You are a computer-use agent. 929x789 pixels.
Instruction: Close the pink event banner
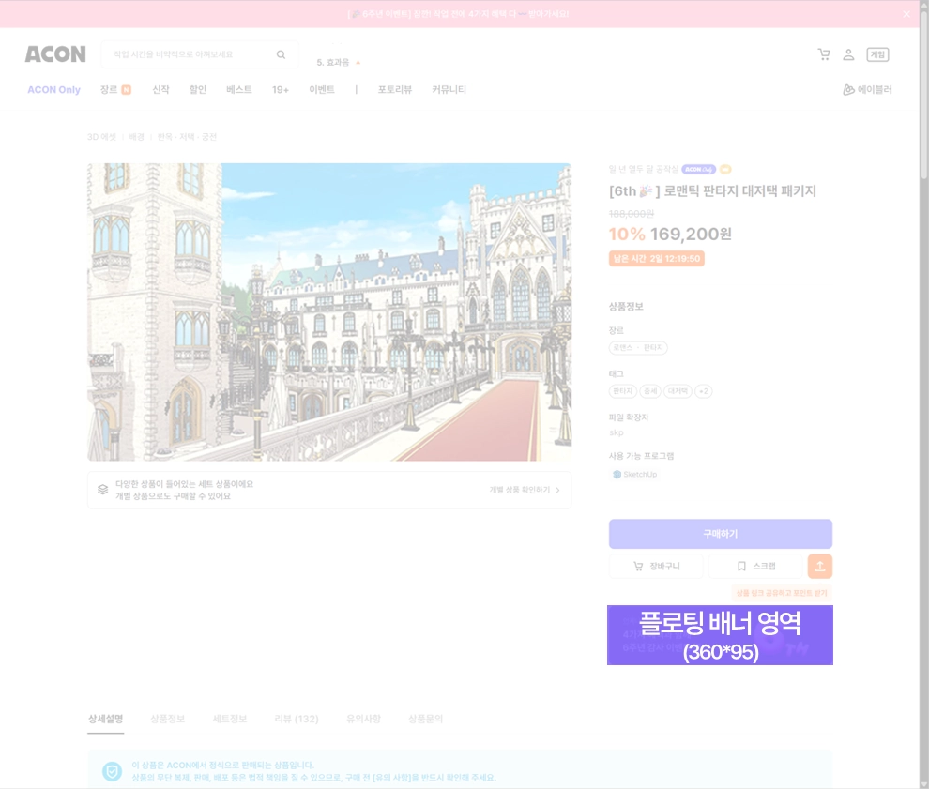(906, 14)
